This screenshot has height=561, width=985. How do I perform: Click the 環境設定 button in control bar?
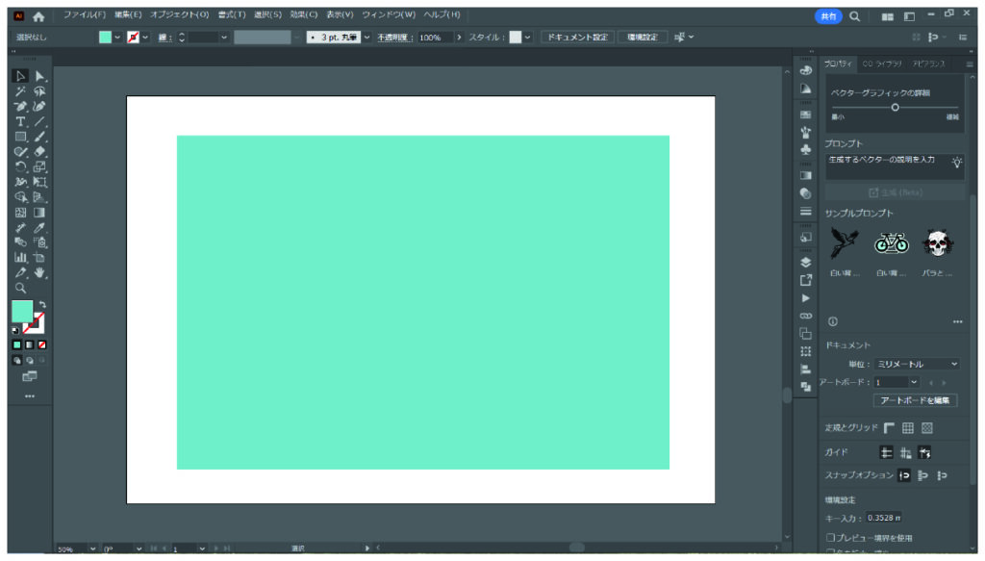click(643, 38)
